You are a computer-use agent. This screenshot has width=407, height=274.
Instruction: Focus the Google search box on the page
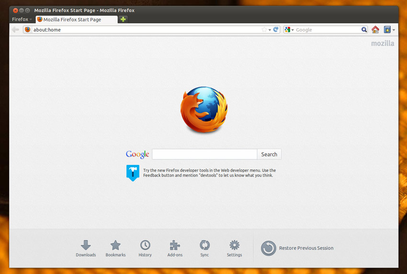tap(204, 154)
